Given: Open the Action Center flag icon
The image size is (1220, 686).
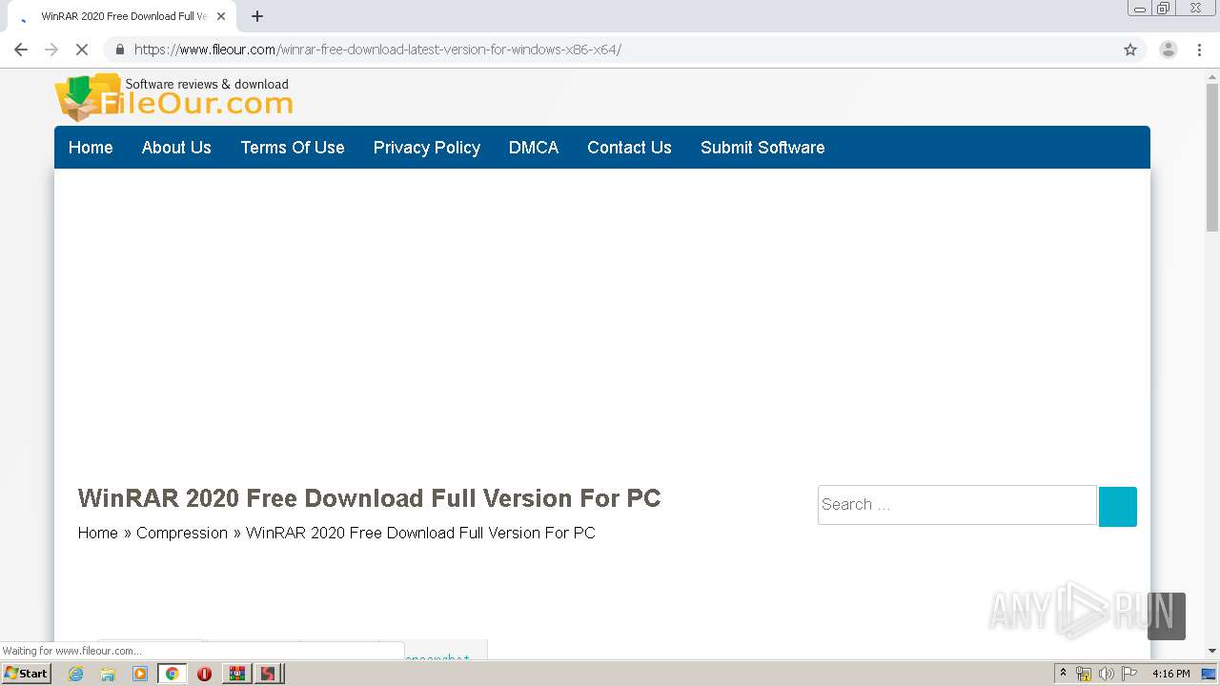Looking at the screenshot, I should 1129,674.
